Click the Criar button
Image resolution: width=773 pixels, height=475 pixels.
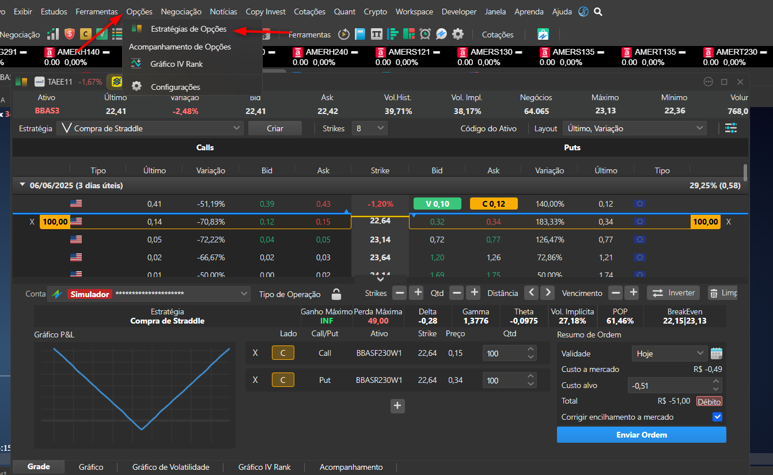click(275, 128)
